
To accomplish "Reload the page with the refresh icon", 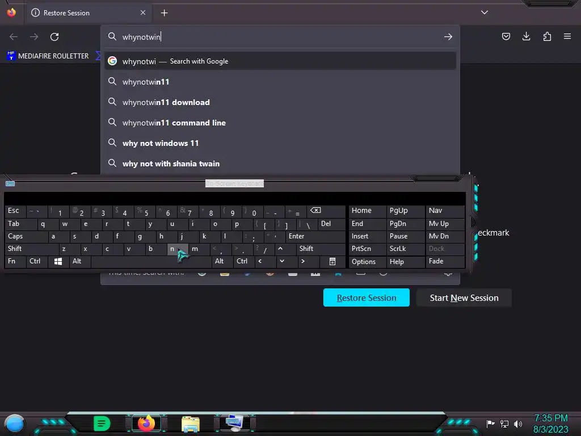I will point(54,37).
